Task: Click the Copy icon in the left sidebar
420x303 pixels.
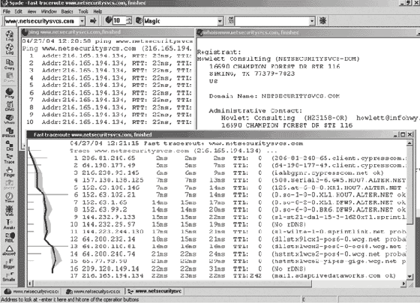Action: [x=9, y=64]
